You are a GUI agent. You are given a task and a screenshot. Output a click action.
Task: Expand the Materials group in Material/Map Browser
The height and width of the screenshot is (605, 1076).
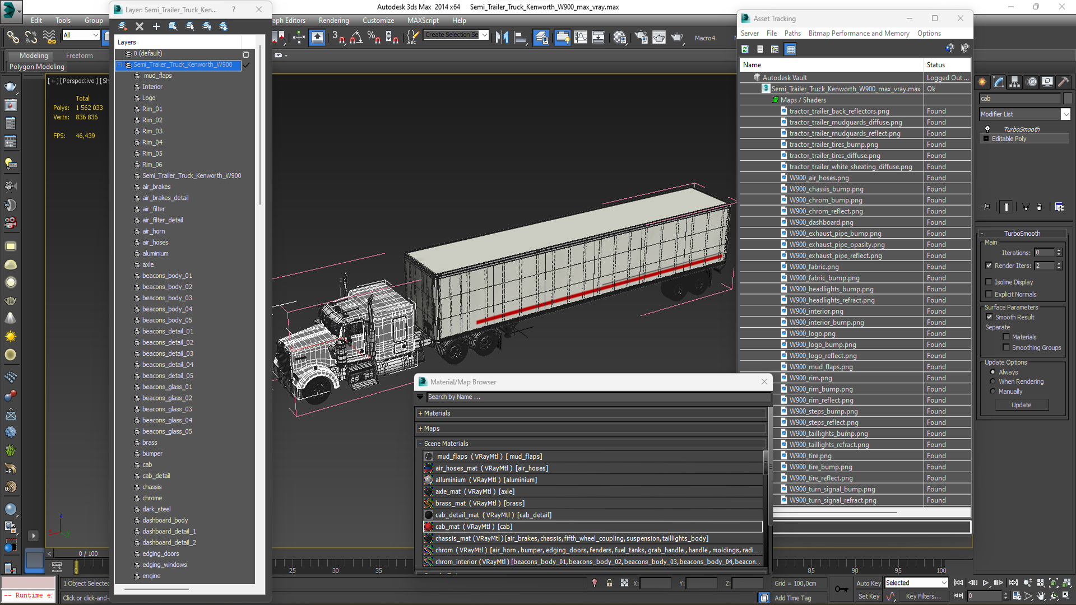420,413
